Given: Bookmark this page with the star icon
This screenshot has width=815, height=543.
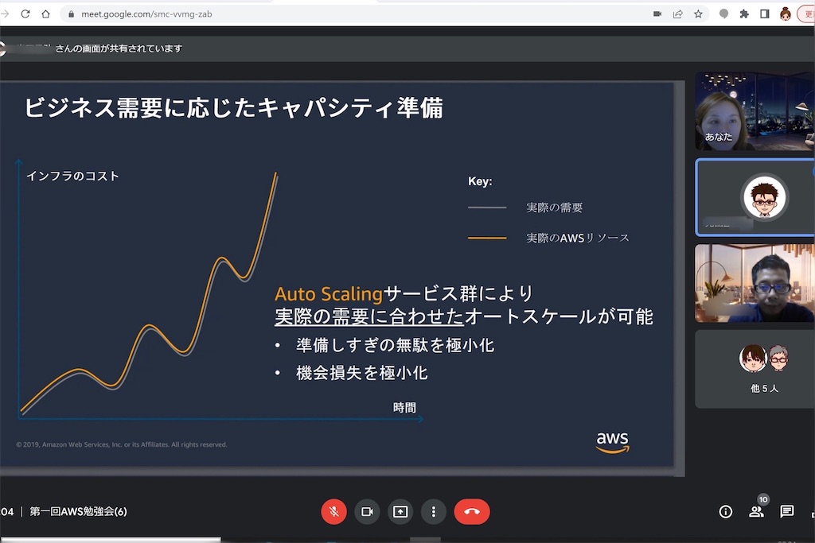Looking at the screenshot, I should [x=698, y=14].
